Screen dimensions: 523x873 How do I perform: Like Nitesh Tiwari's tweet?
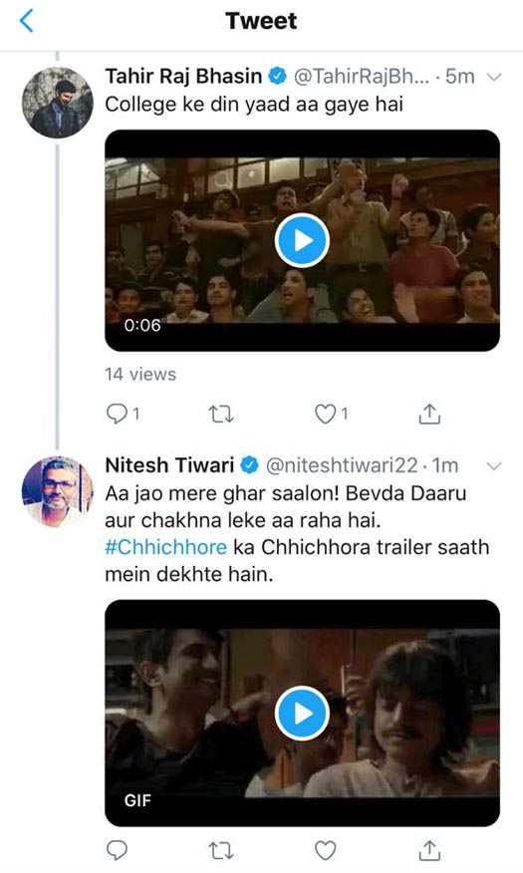(326, 850)
